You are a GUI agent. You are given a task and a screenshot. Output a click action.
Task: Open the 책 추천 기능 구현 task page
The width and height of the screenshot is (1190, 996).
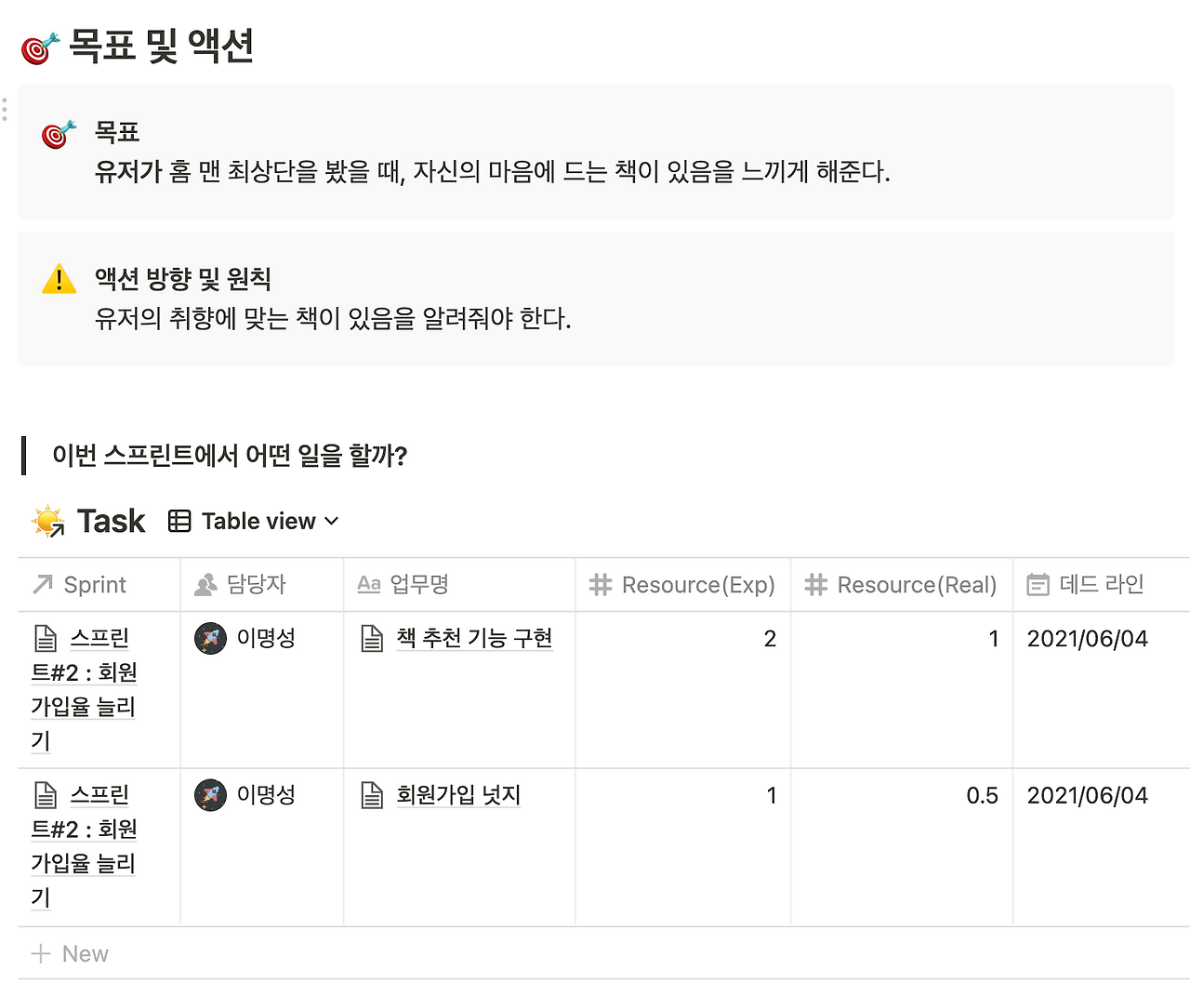pyautogui.click(x=474, y=638)
